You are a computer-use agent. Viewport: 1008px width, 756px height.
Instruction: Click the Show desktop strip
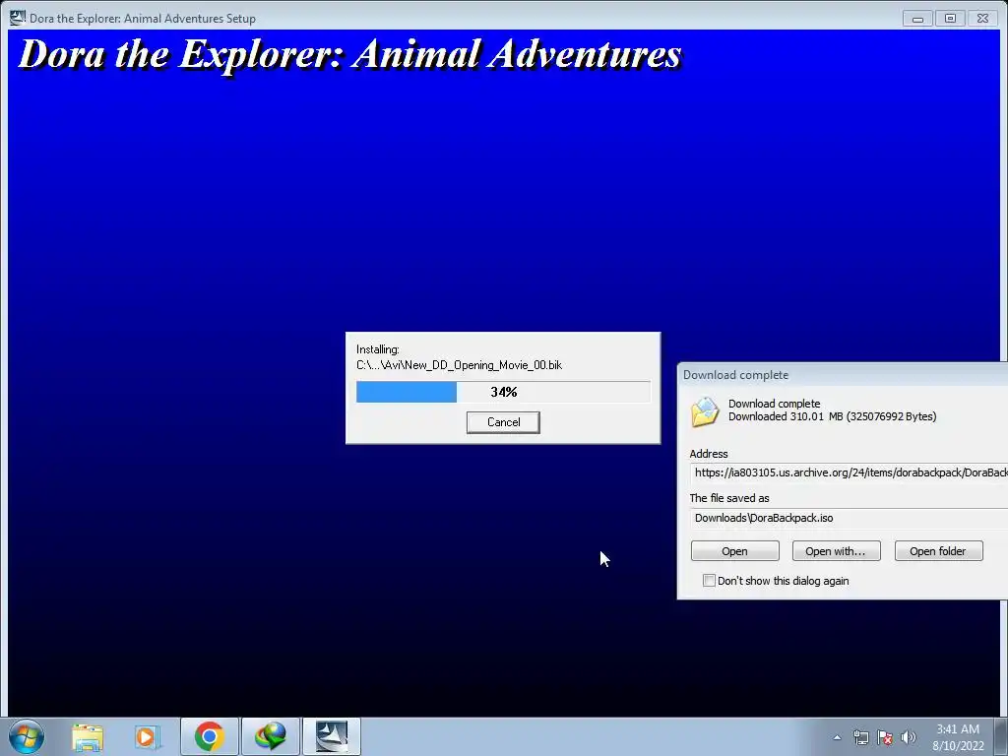click(1001, 737)
